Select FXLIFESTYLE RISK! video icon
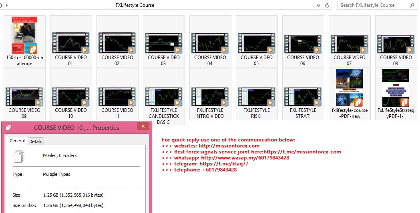Viewport: 420px width, 213px height. (x=256, y=97)
